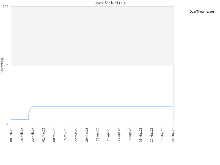220x165 pixels.
Task: Click the 0 y-axis tick label
Action: [x=7, y=124]
